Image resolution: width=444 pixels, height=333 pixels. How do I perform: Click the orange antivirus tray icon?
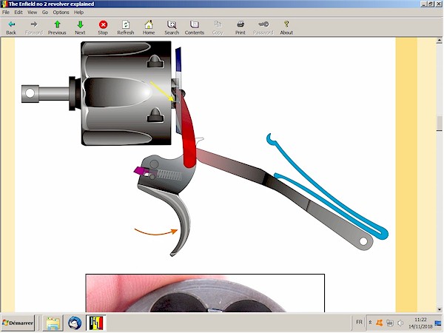379,323
